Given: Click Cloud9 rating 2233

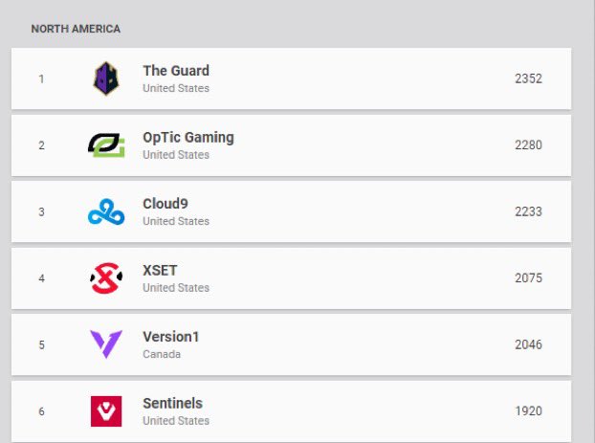Looking at the screenshot, I should [x=528, y=211].
